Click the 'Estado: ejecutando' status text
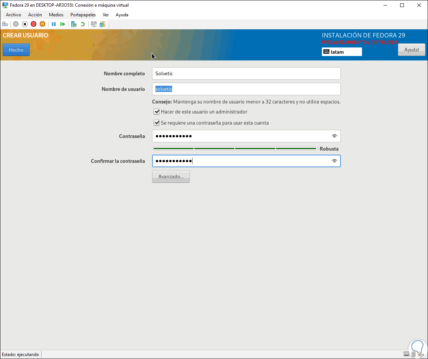The image size is (428, 359). coord(20,354)
